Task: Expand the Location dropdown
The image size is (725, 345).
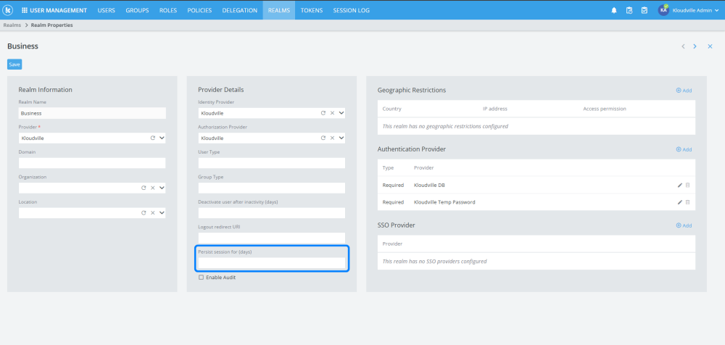Action: (162, 213)
